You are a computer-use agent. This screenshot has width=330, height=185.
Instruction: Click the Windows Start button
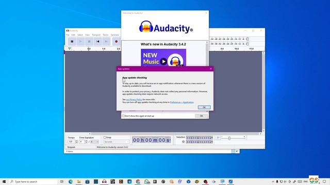tap(4, 181)
